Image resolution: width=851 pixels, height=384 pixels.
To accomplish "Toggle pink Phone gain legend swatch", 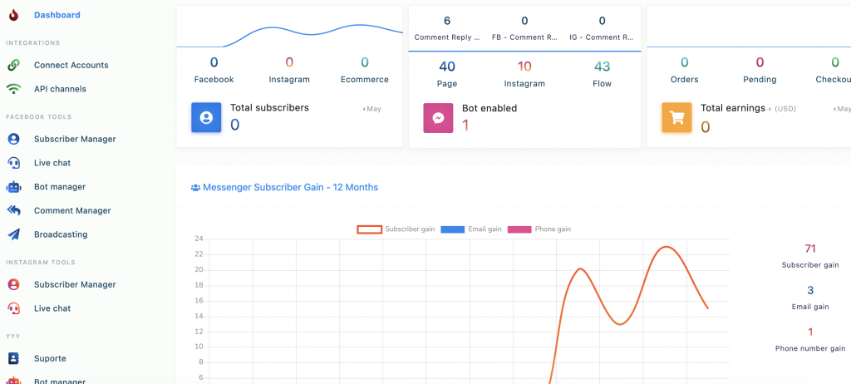I will click(x=519, y=229).
